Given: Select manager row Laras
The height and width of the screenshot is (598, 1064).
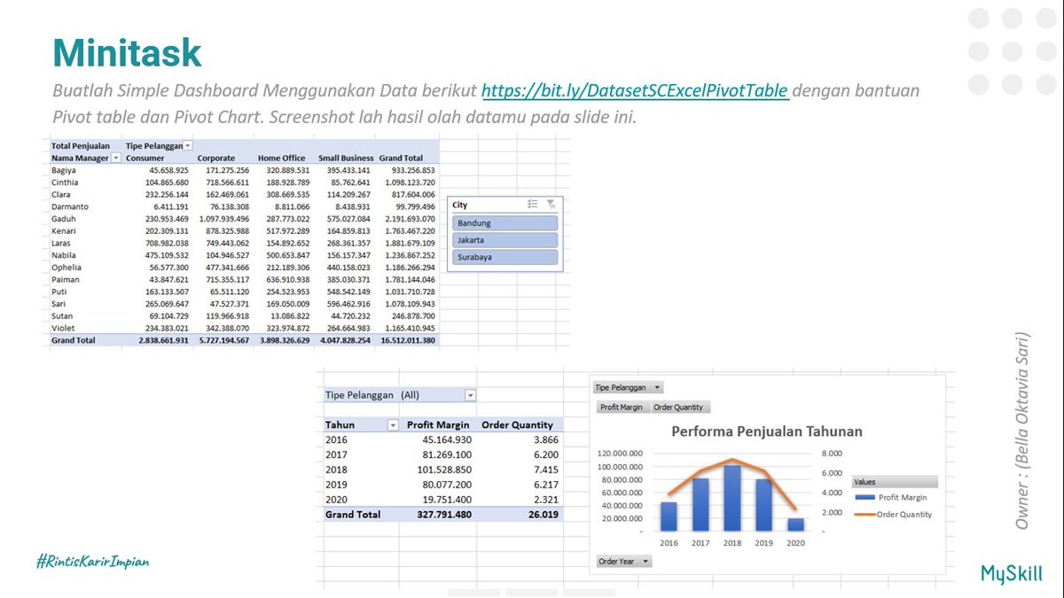Looking at the screenshot, I should pyautogui.click(x=244, y=243).
